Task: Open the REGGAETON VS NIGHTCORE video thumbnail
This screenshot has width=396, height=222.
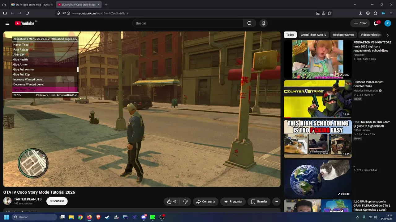Action: tap(318, 59)
